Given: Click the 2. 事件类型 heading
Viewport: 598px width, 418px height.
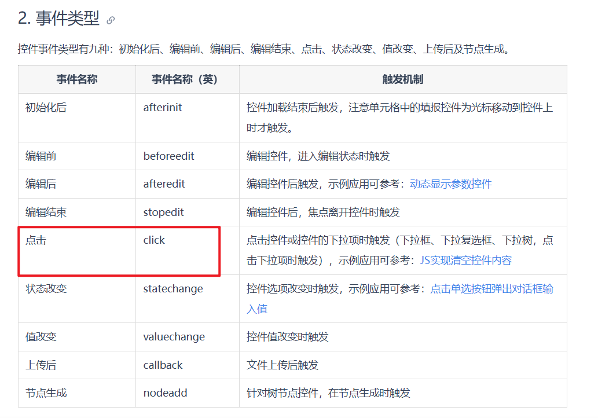Looking at the screenshot, I should click(58, 19).
